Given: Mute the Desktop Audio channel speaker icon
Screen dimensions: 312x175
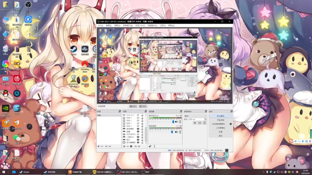Looking at the screenshot, I should click(176, 132).
